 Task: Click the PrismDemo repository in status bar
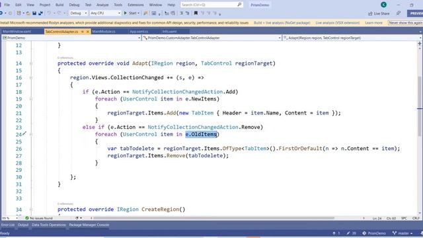374,233
